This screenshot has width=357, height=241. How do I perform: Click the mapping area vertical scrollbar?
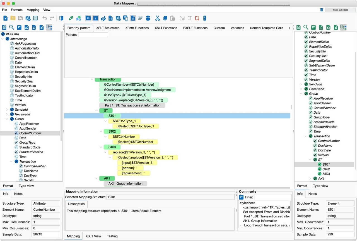tap(292, 107)
